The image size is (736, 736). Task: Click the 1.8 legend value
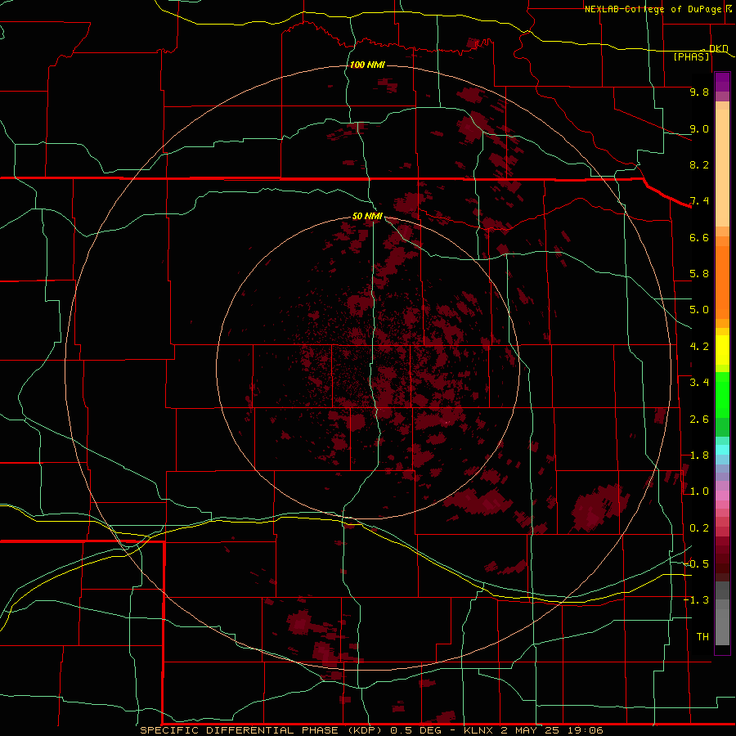point(699,456)
